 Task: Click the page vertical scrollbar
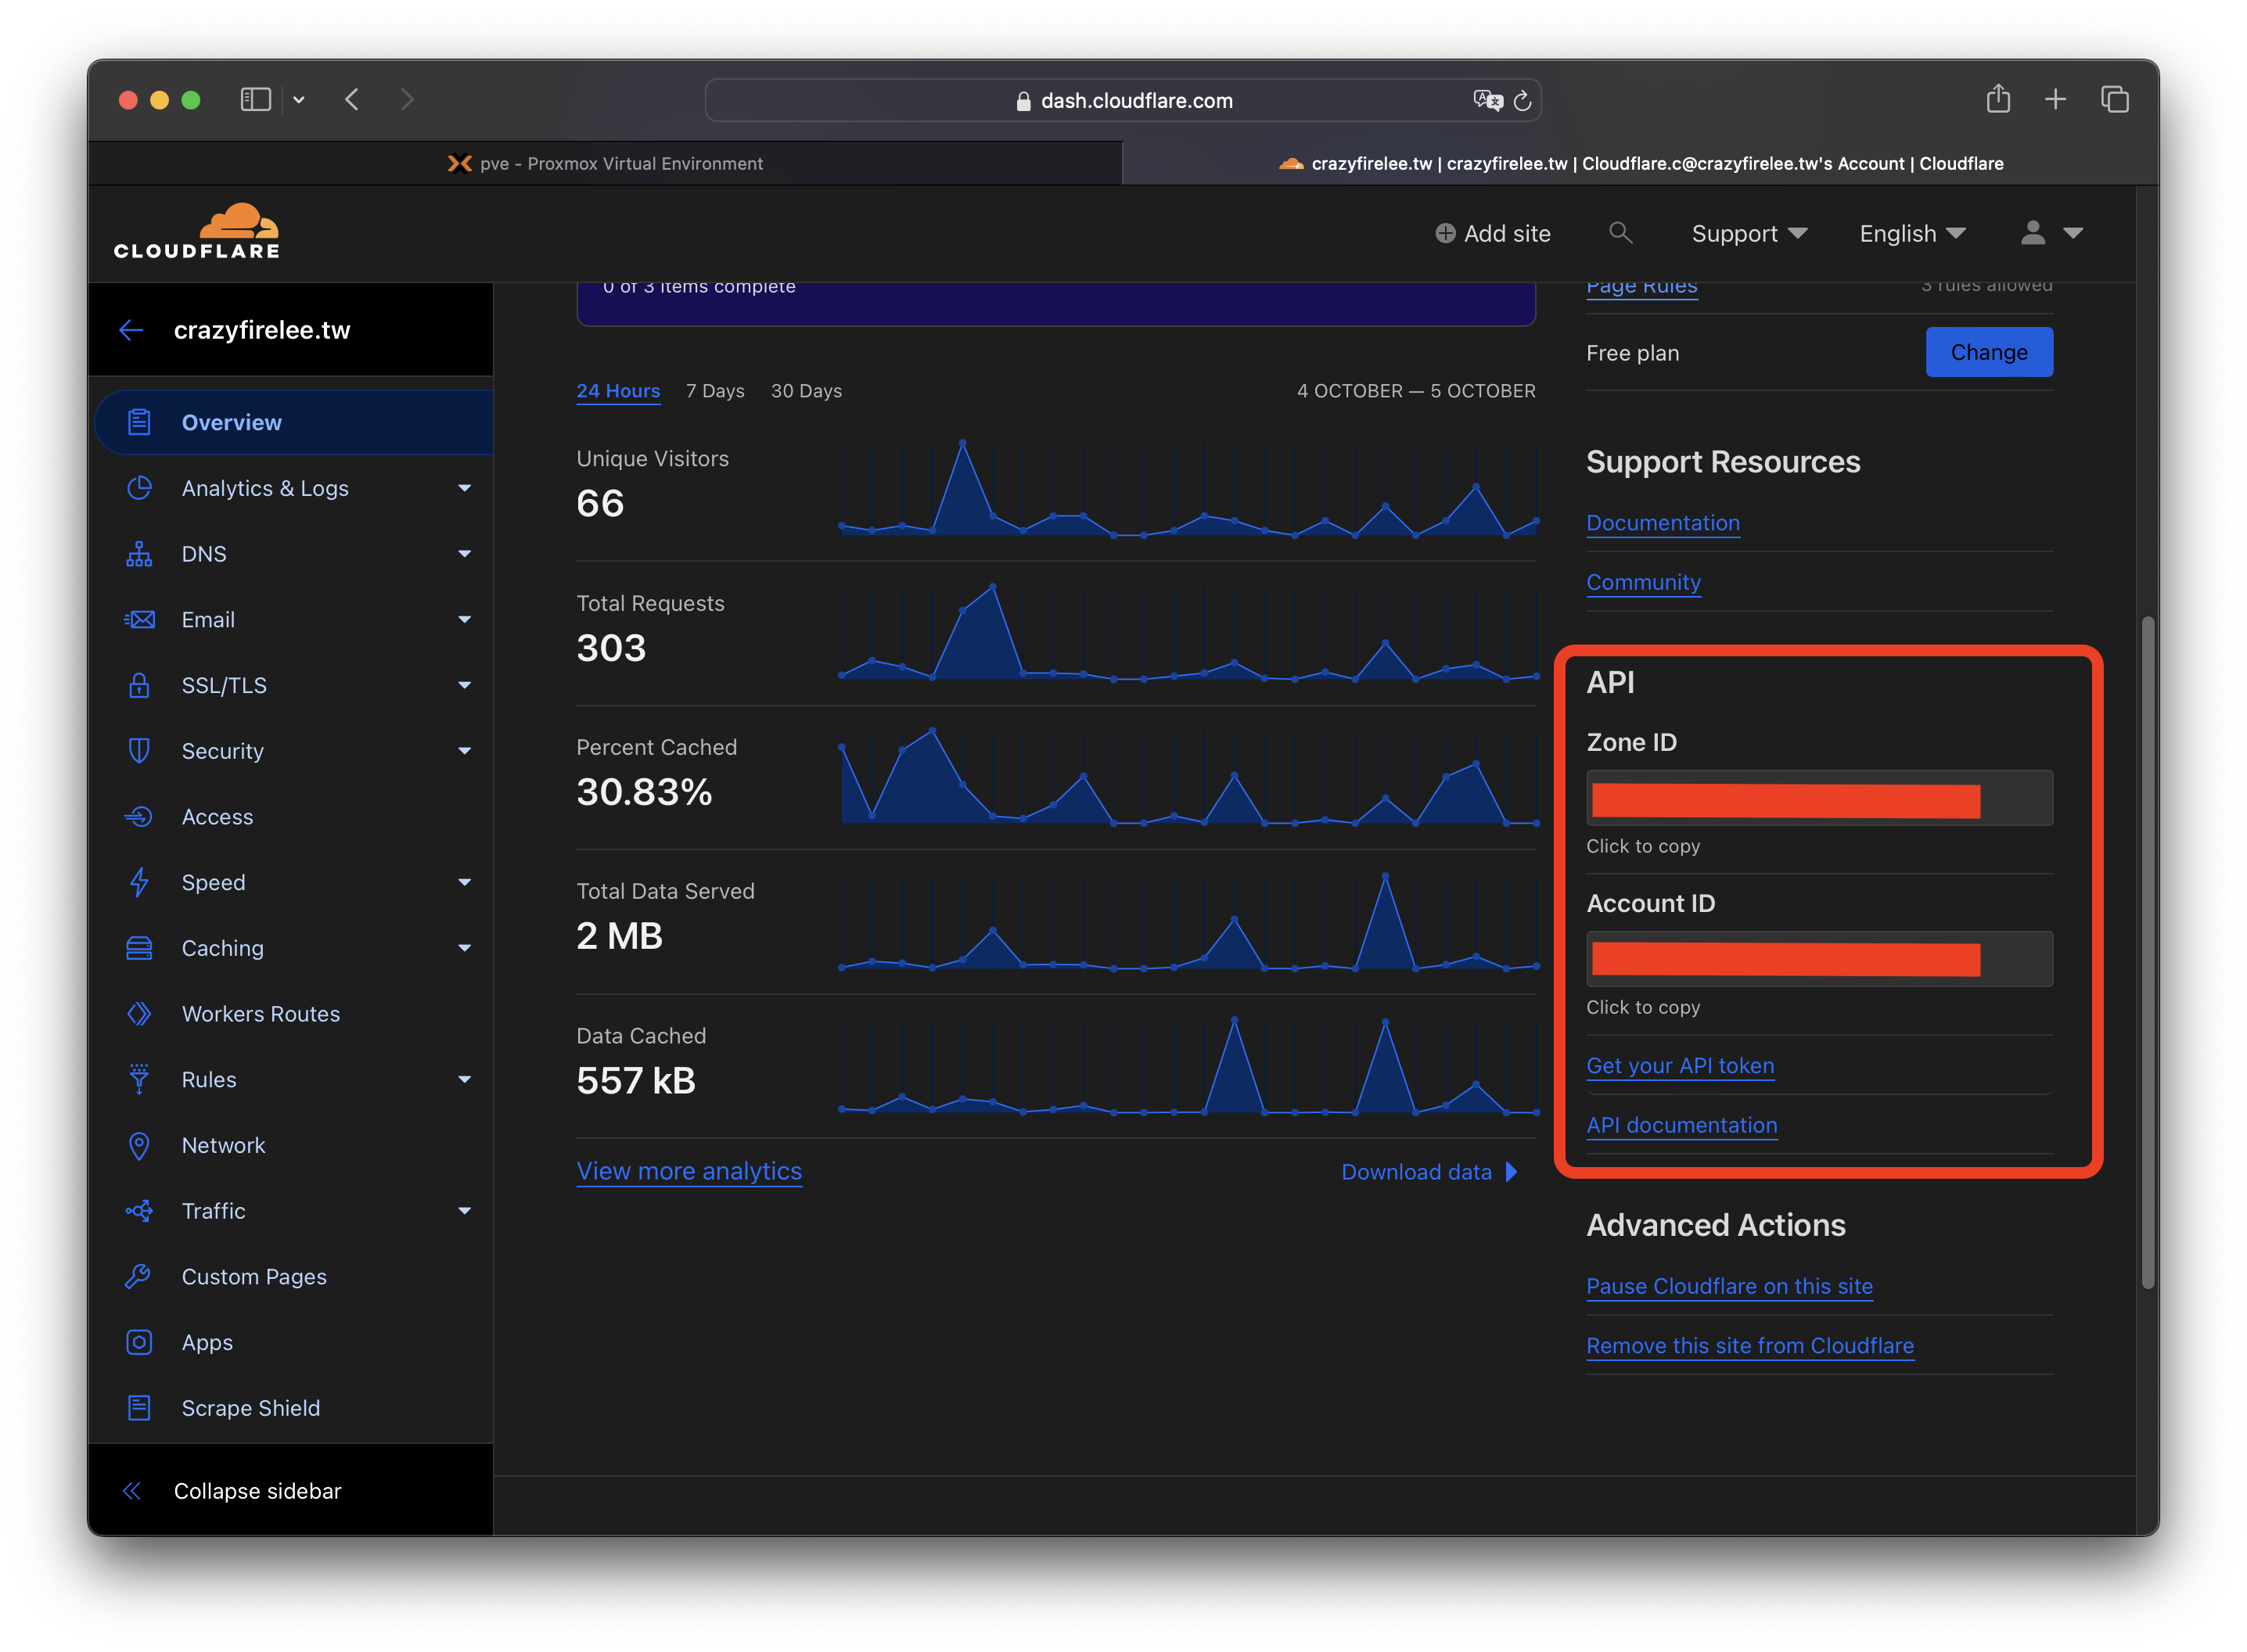(2146, 952)
